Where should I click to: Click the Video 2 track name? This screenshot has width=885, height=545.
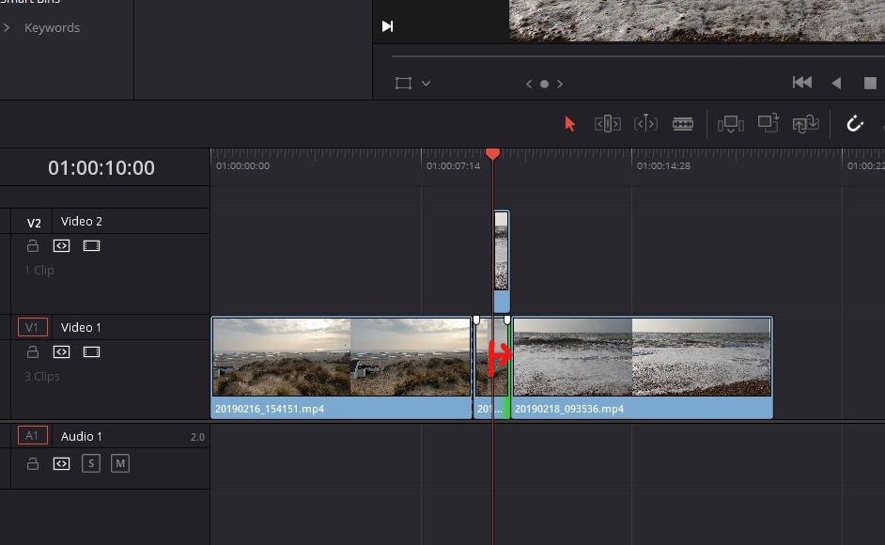click(82, 222)
